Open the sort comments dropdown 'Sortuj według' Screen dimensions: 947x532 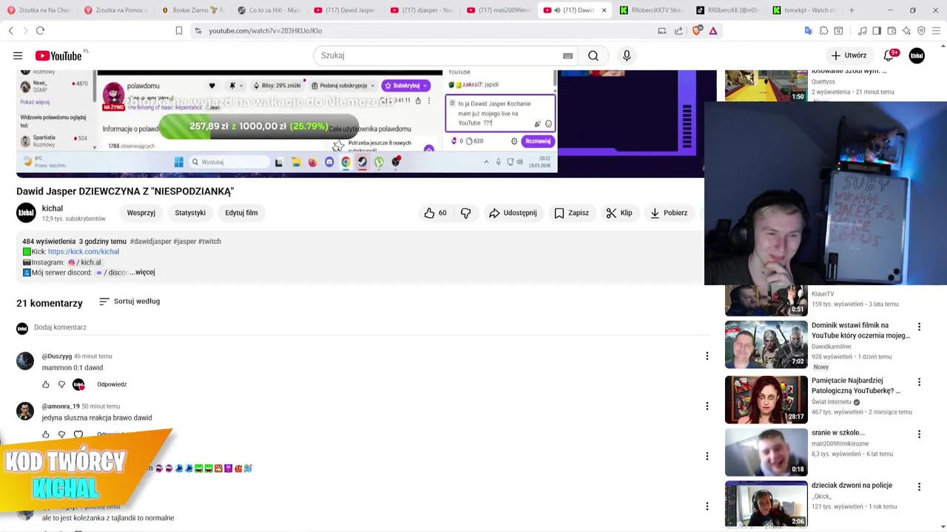pos(129,301)
